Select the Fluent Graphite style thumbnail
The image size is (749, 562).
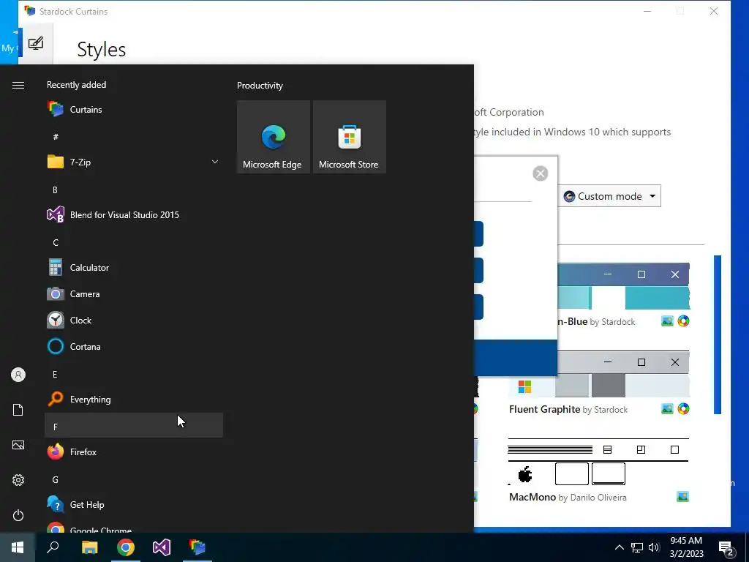click(x=599, y=375)
